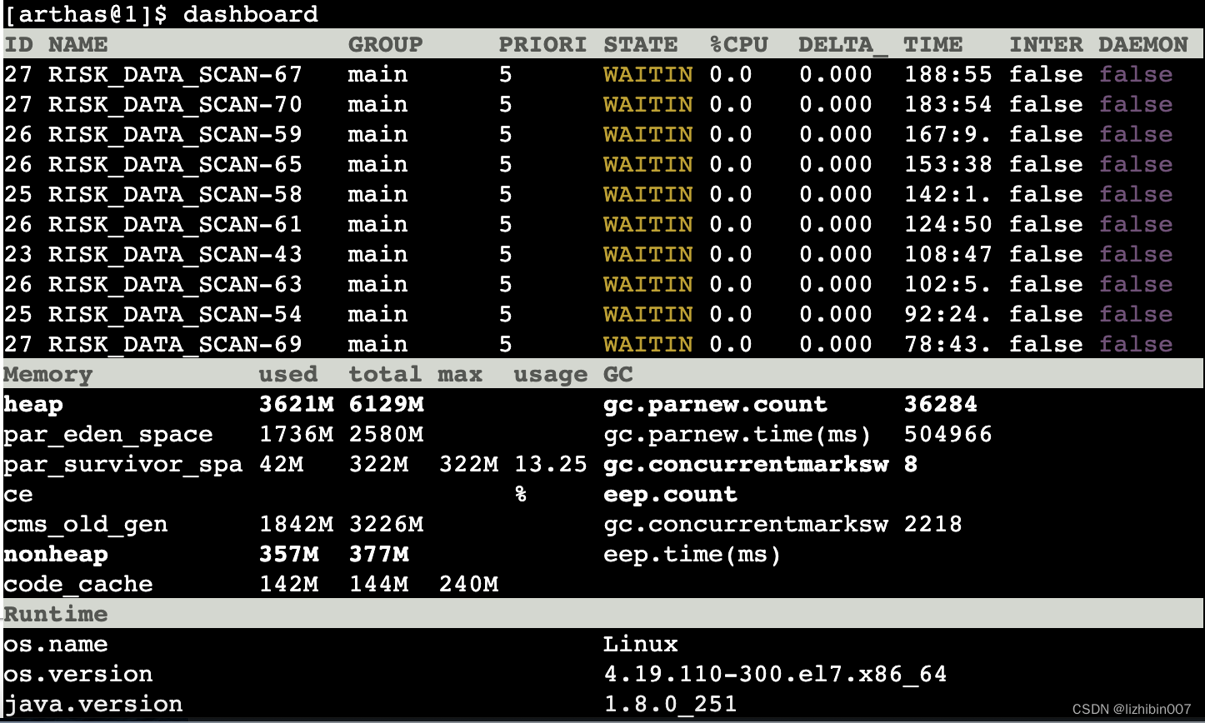Select thread name RISK_DATA_SCAN-63
Image resolution: width=1205 pixels, height=723 pixels.
(175, 284)
